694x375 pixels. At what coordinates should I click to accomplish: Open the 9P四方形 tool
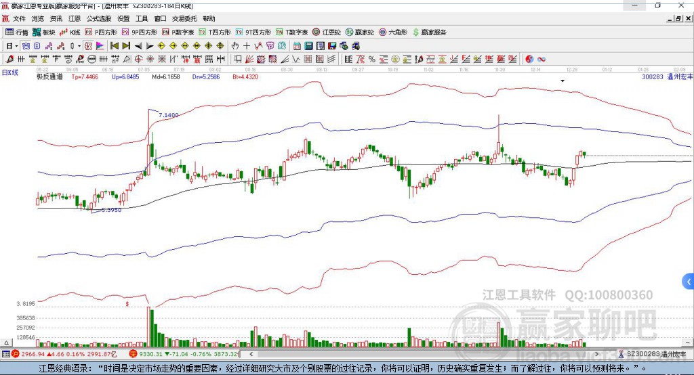(140, 32)
